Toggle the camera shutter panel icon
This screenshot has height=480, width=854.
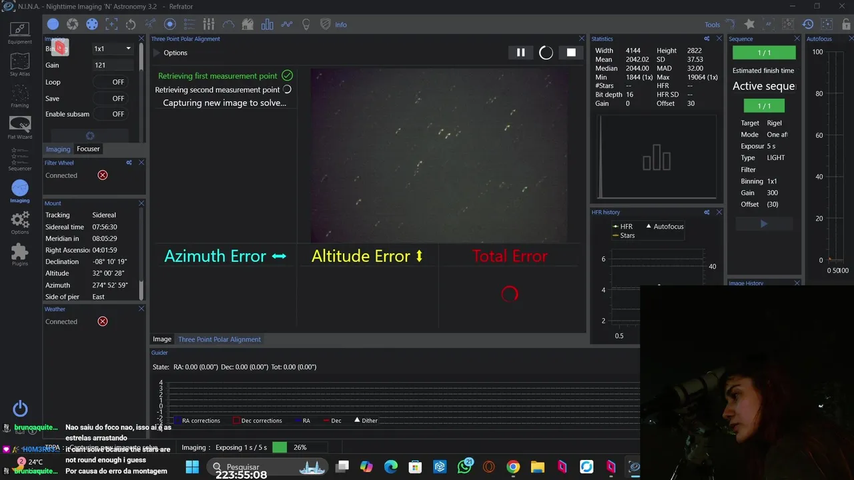(x=73, y=25)
